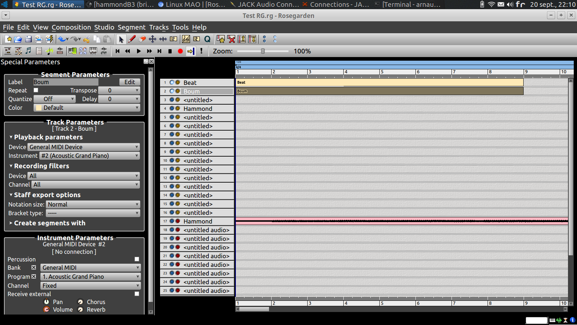
Task: Pick the eraser tool
Action: pos(142,39)
